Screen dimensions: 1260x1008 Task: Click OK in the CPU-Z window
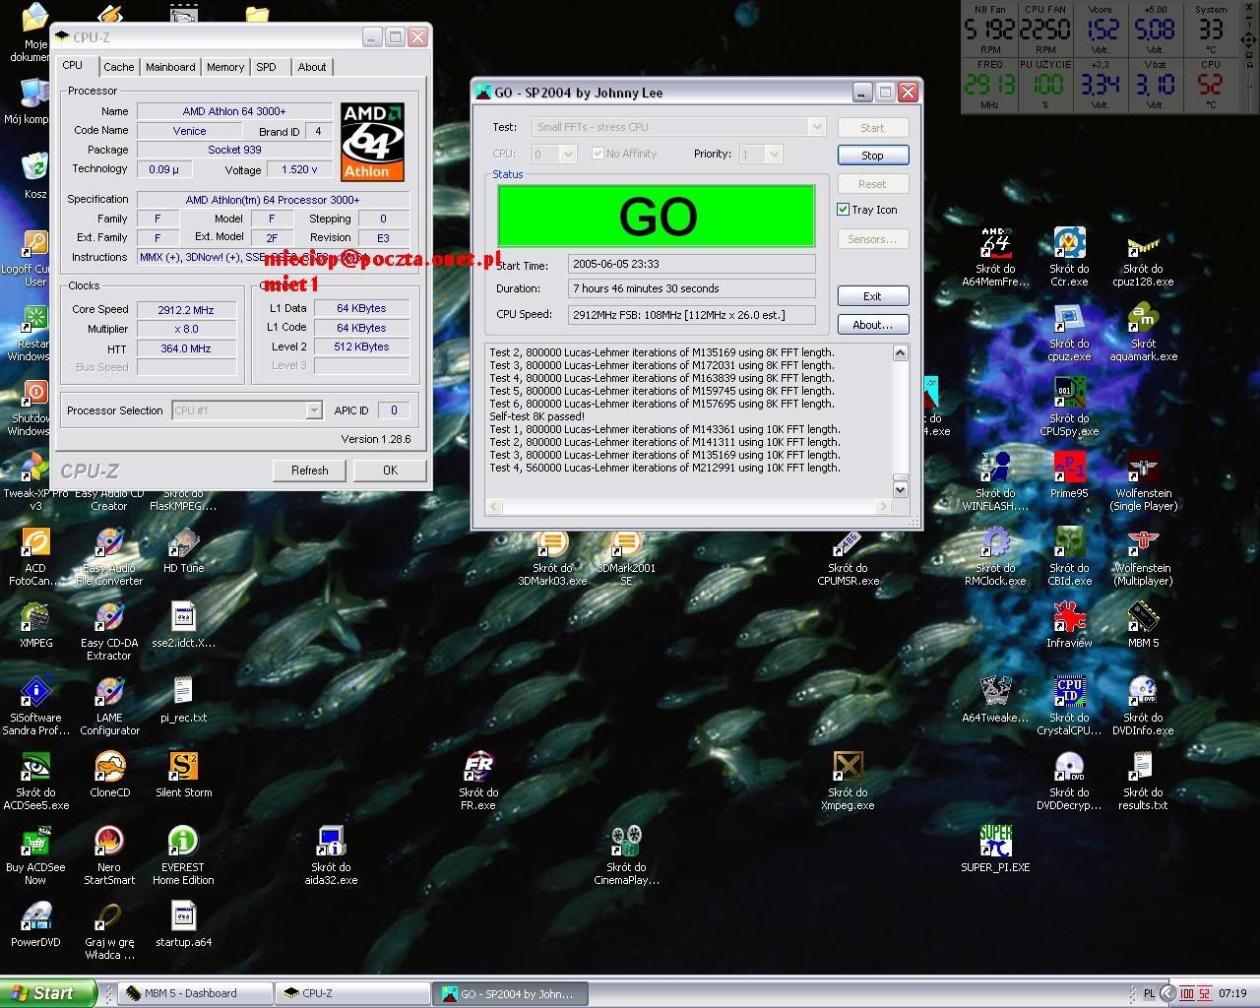(390, 471)
